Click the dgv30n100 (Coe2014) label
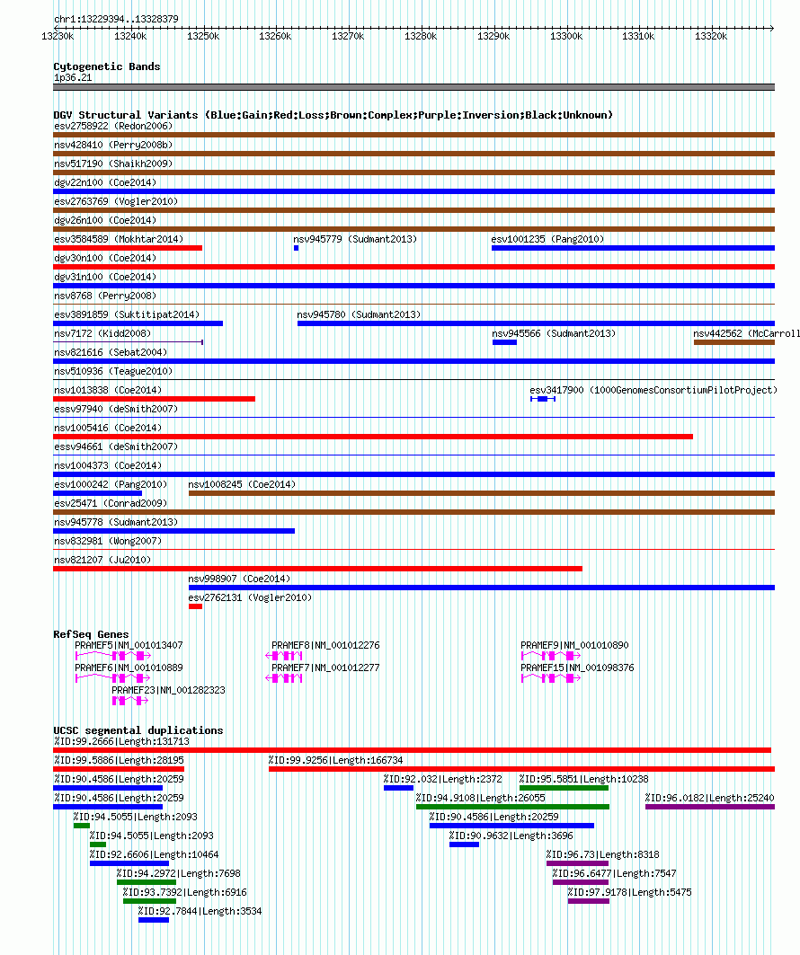The width and height of the screenshot is (800, 955). click(105, 258)
